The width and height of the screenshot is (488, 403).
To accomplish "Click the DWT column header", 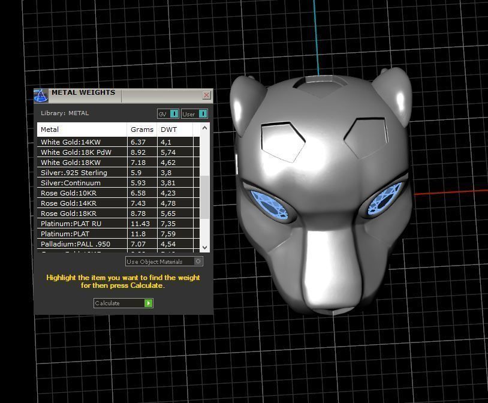I will click(x=174, y=130).
